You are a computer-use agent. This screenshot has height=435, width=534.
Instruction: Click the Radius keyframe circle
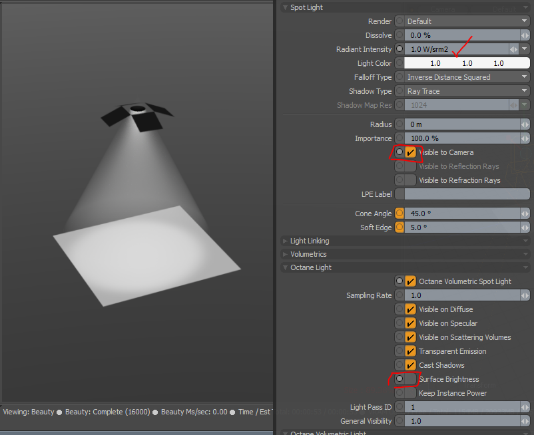400,124
